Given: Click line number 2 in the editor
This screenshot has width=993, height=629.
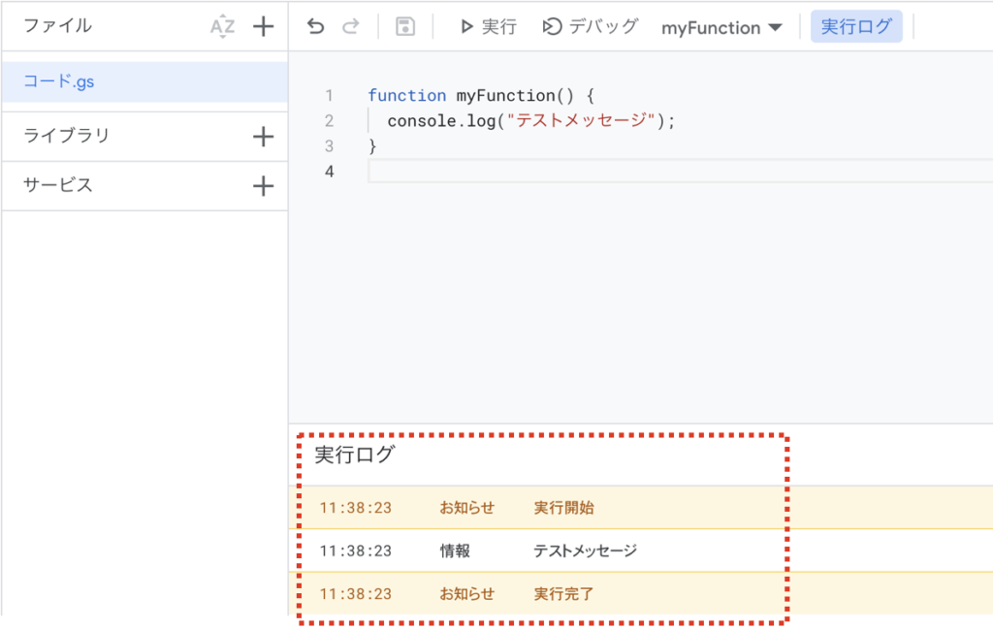Looking at the screenshot, I should point(329,120).
